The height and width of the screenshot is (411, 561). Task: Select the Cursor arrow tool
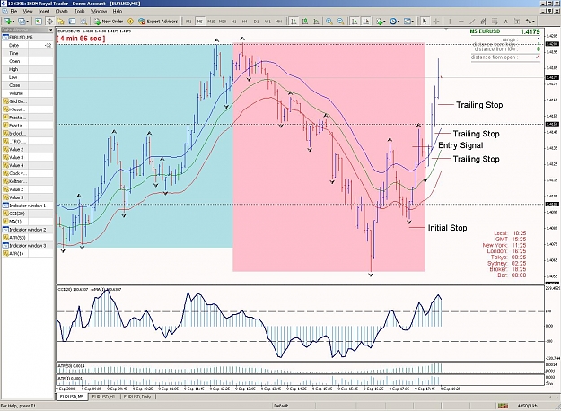[425, 22]
